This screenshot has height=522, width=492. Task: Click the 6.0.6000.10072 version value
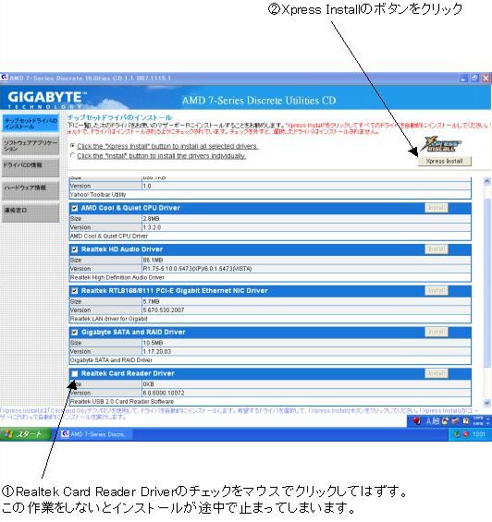pos(164,394)
